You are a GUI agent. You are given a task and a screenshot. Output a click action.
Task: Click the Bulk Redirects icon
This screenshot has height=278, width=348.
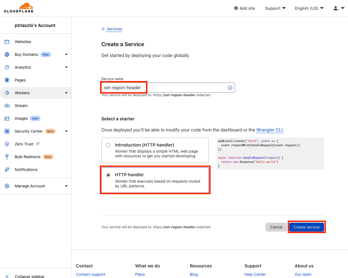[x=7, y=157]
